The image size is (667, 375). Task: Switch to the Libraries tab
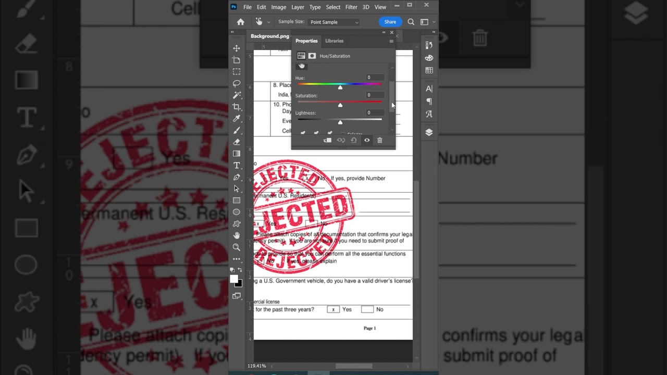(x=334, y=41)
